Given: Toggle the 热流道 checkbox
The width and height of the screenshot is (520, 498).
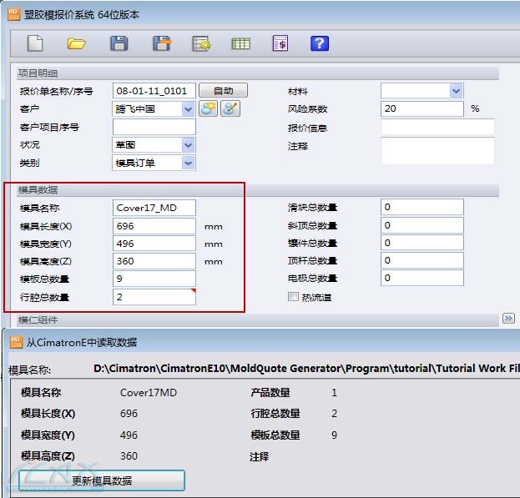Looking at the screenshot, I should [x=293, y=296].
